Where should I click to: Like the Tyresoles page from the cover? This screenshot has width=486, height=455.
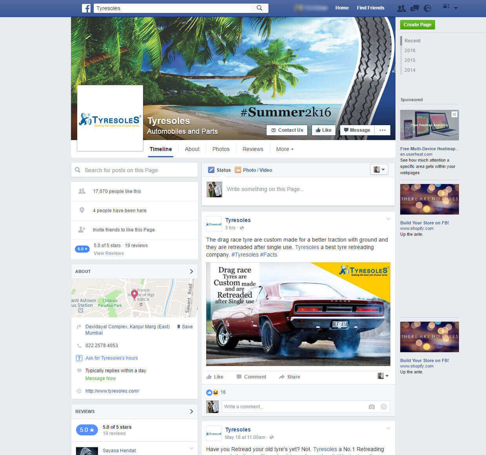click(323, 130)
